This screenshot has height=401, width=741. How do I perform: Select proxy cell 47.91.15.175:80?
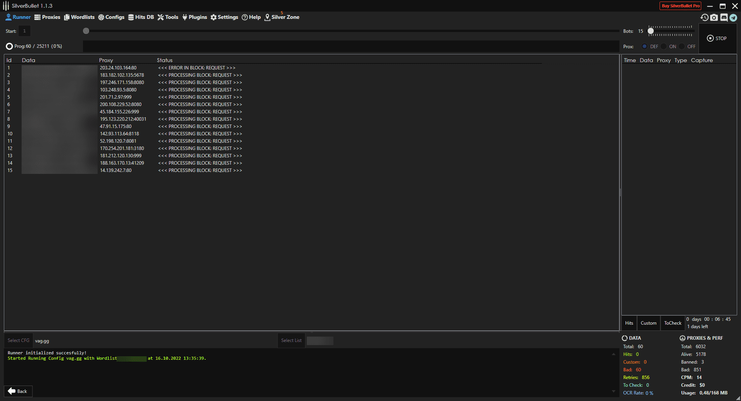pyautogui.click(x=116, y=126)
